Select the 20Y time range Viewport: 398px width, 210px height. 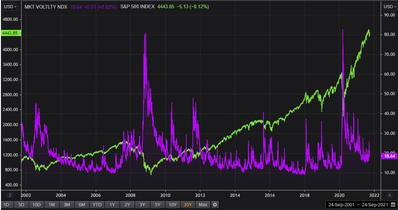point(188,205)
